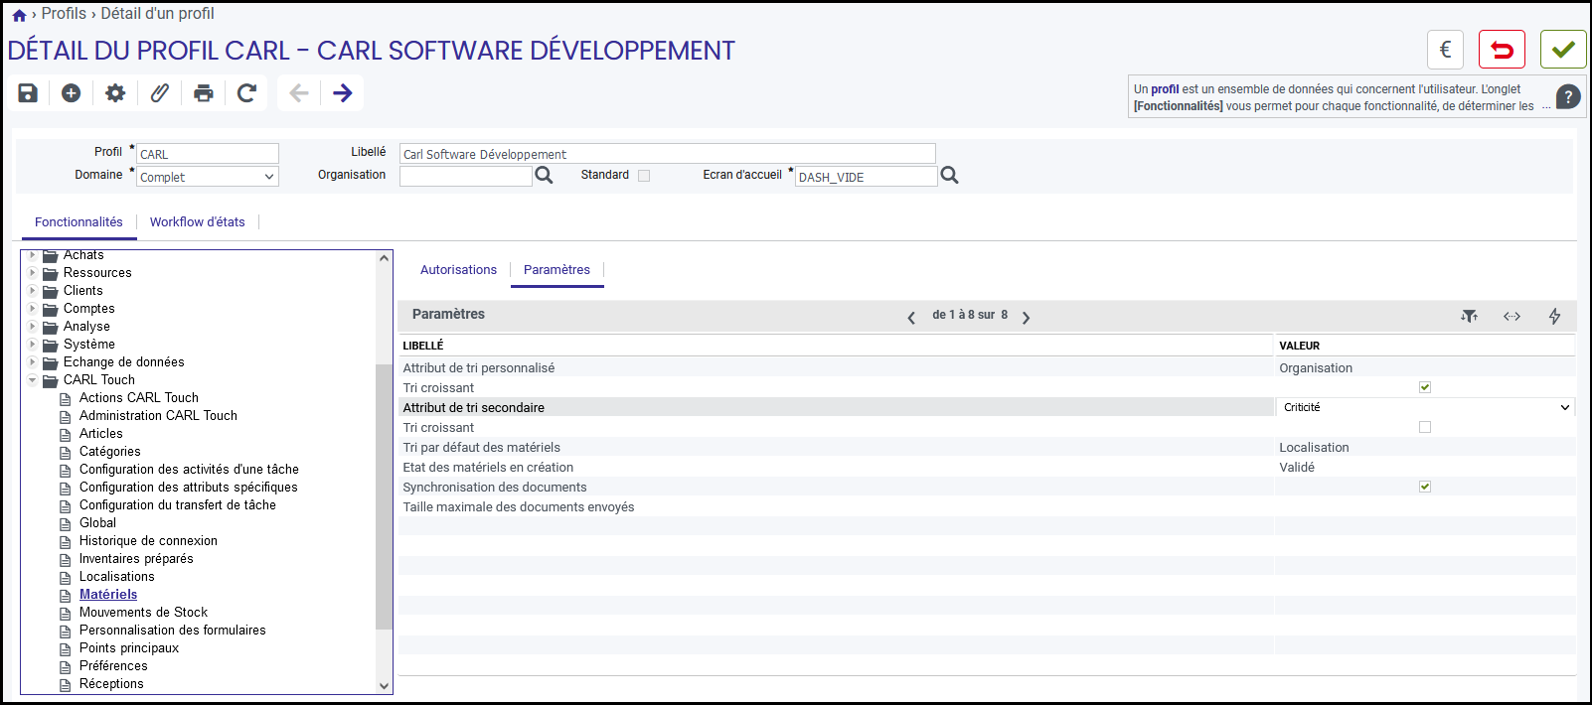Click the column width arrows icon
Viewport: 1592px width, 705px height.
pyautogui.click(x=1512, y=316)
